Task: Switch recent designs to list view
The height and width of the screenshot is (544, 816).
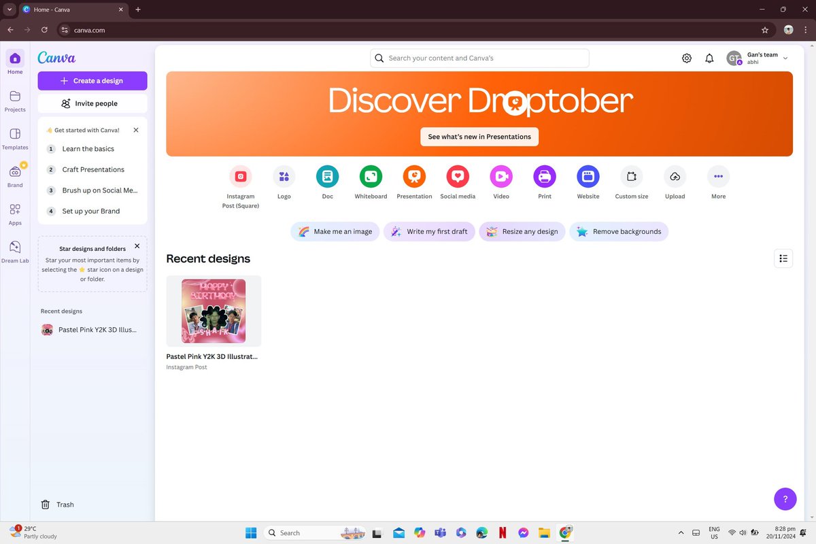Action: [783, 258]
